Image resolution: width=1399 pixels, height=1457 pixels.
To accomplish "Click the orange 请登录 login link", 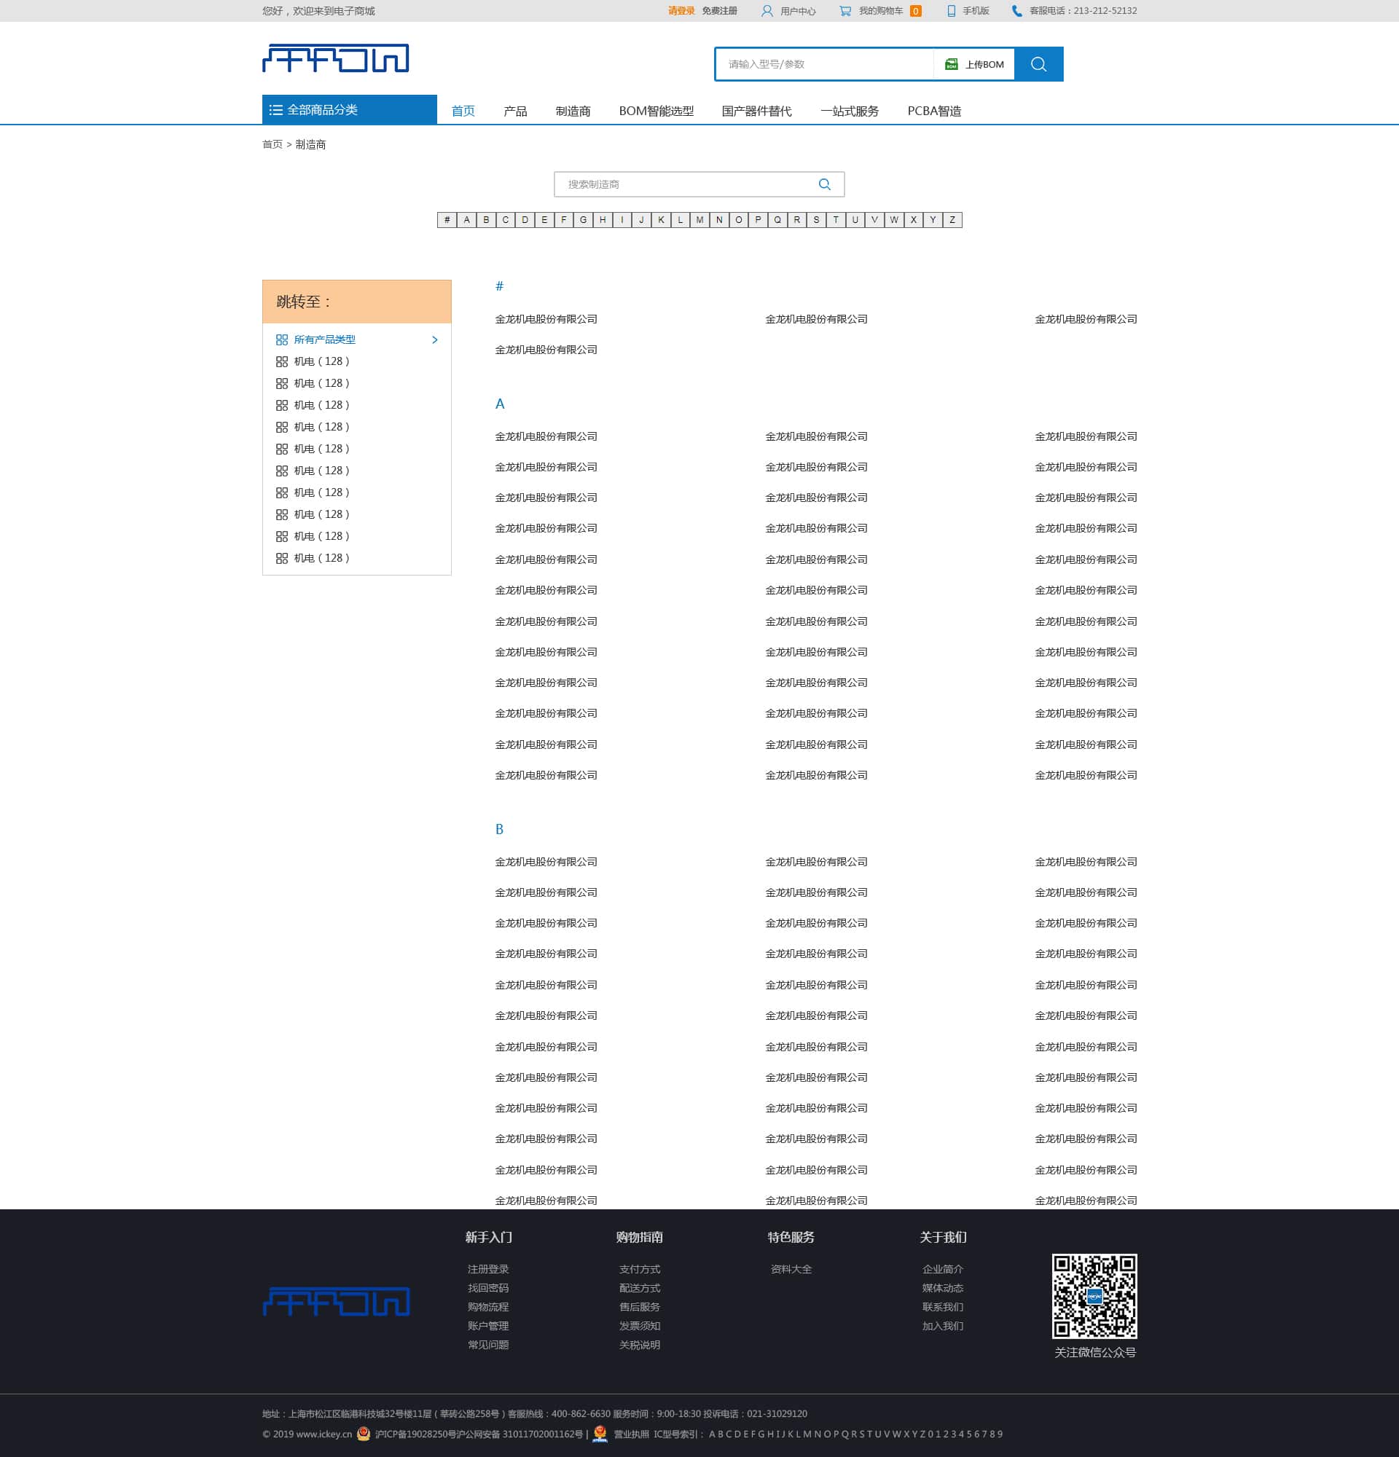I will click(x=681, y=11).
